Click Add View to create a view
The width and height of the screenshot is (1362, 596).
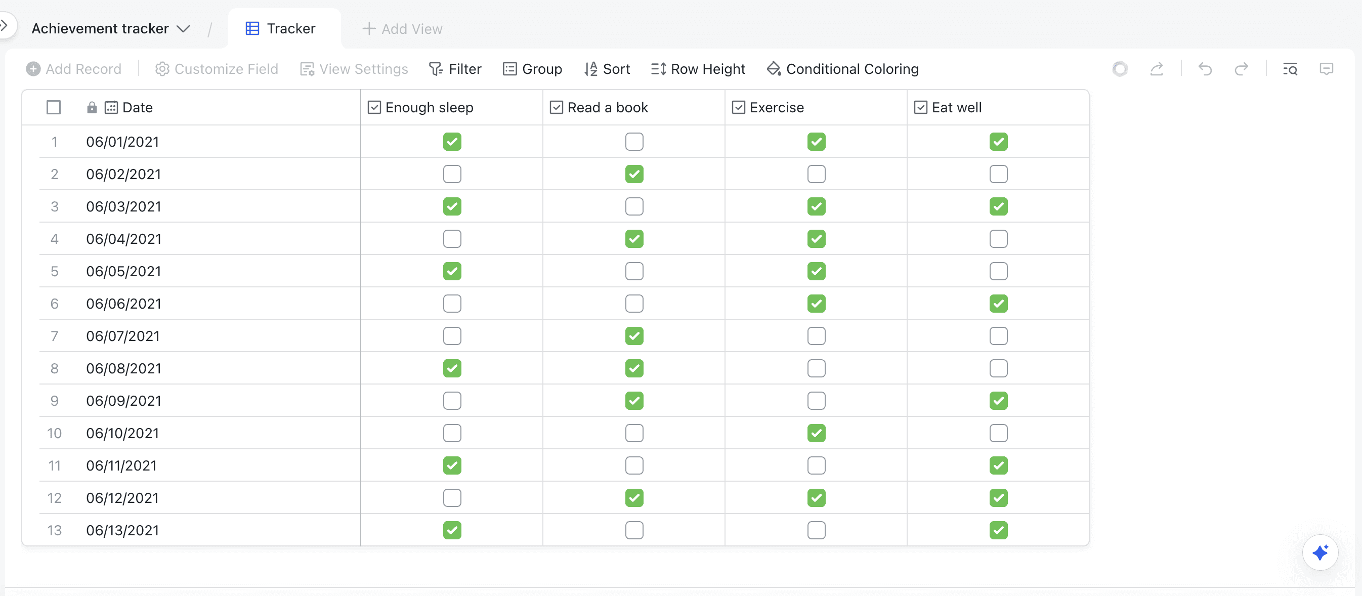tap(402, 28)
